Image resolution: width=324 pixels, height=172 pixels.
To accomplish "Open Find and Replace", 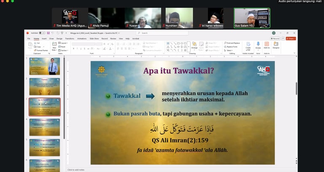I will (232, 43).
